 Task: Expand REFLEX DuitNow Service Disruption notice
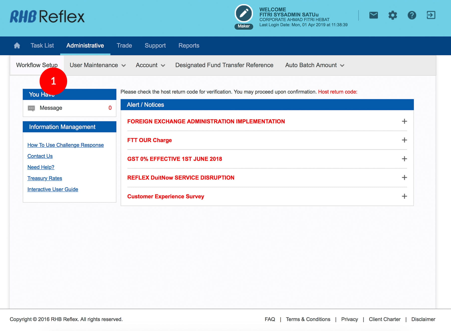click(x=404, y=178)
